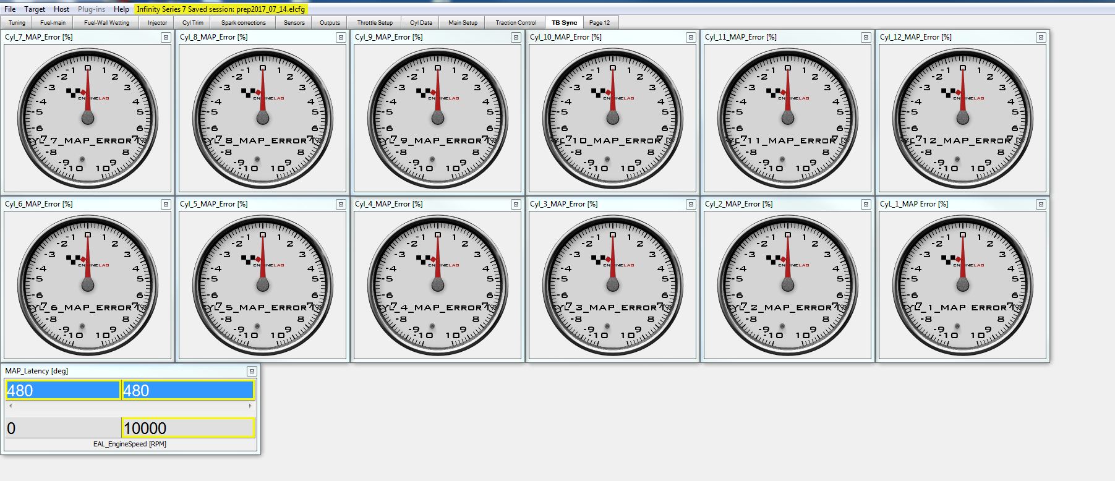Go to the Traction Control tab
The image size is (1115, 481).
click(515, 23)
